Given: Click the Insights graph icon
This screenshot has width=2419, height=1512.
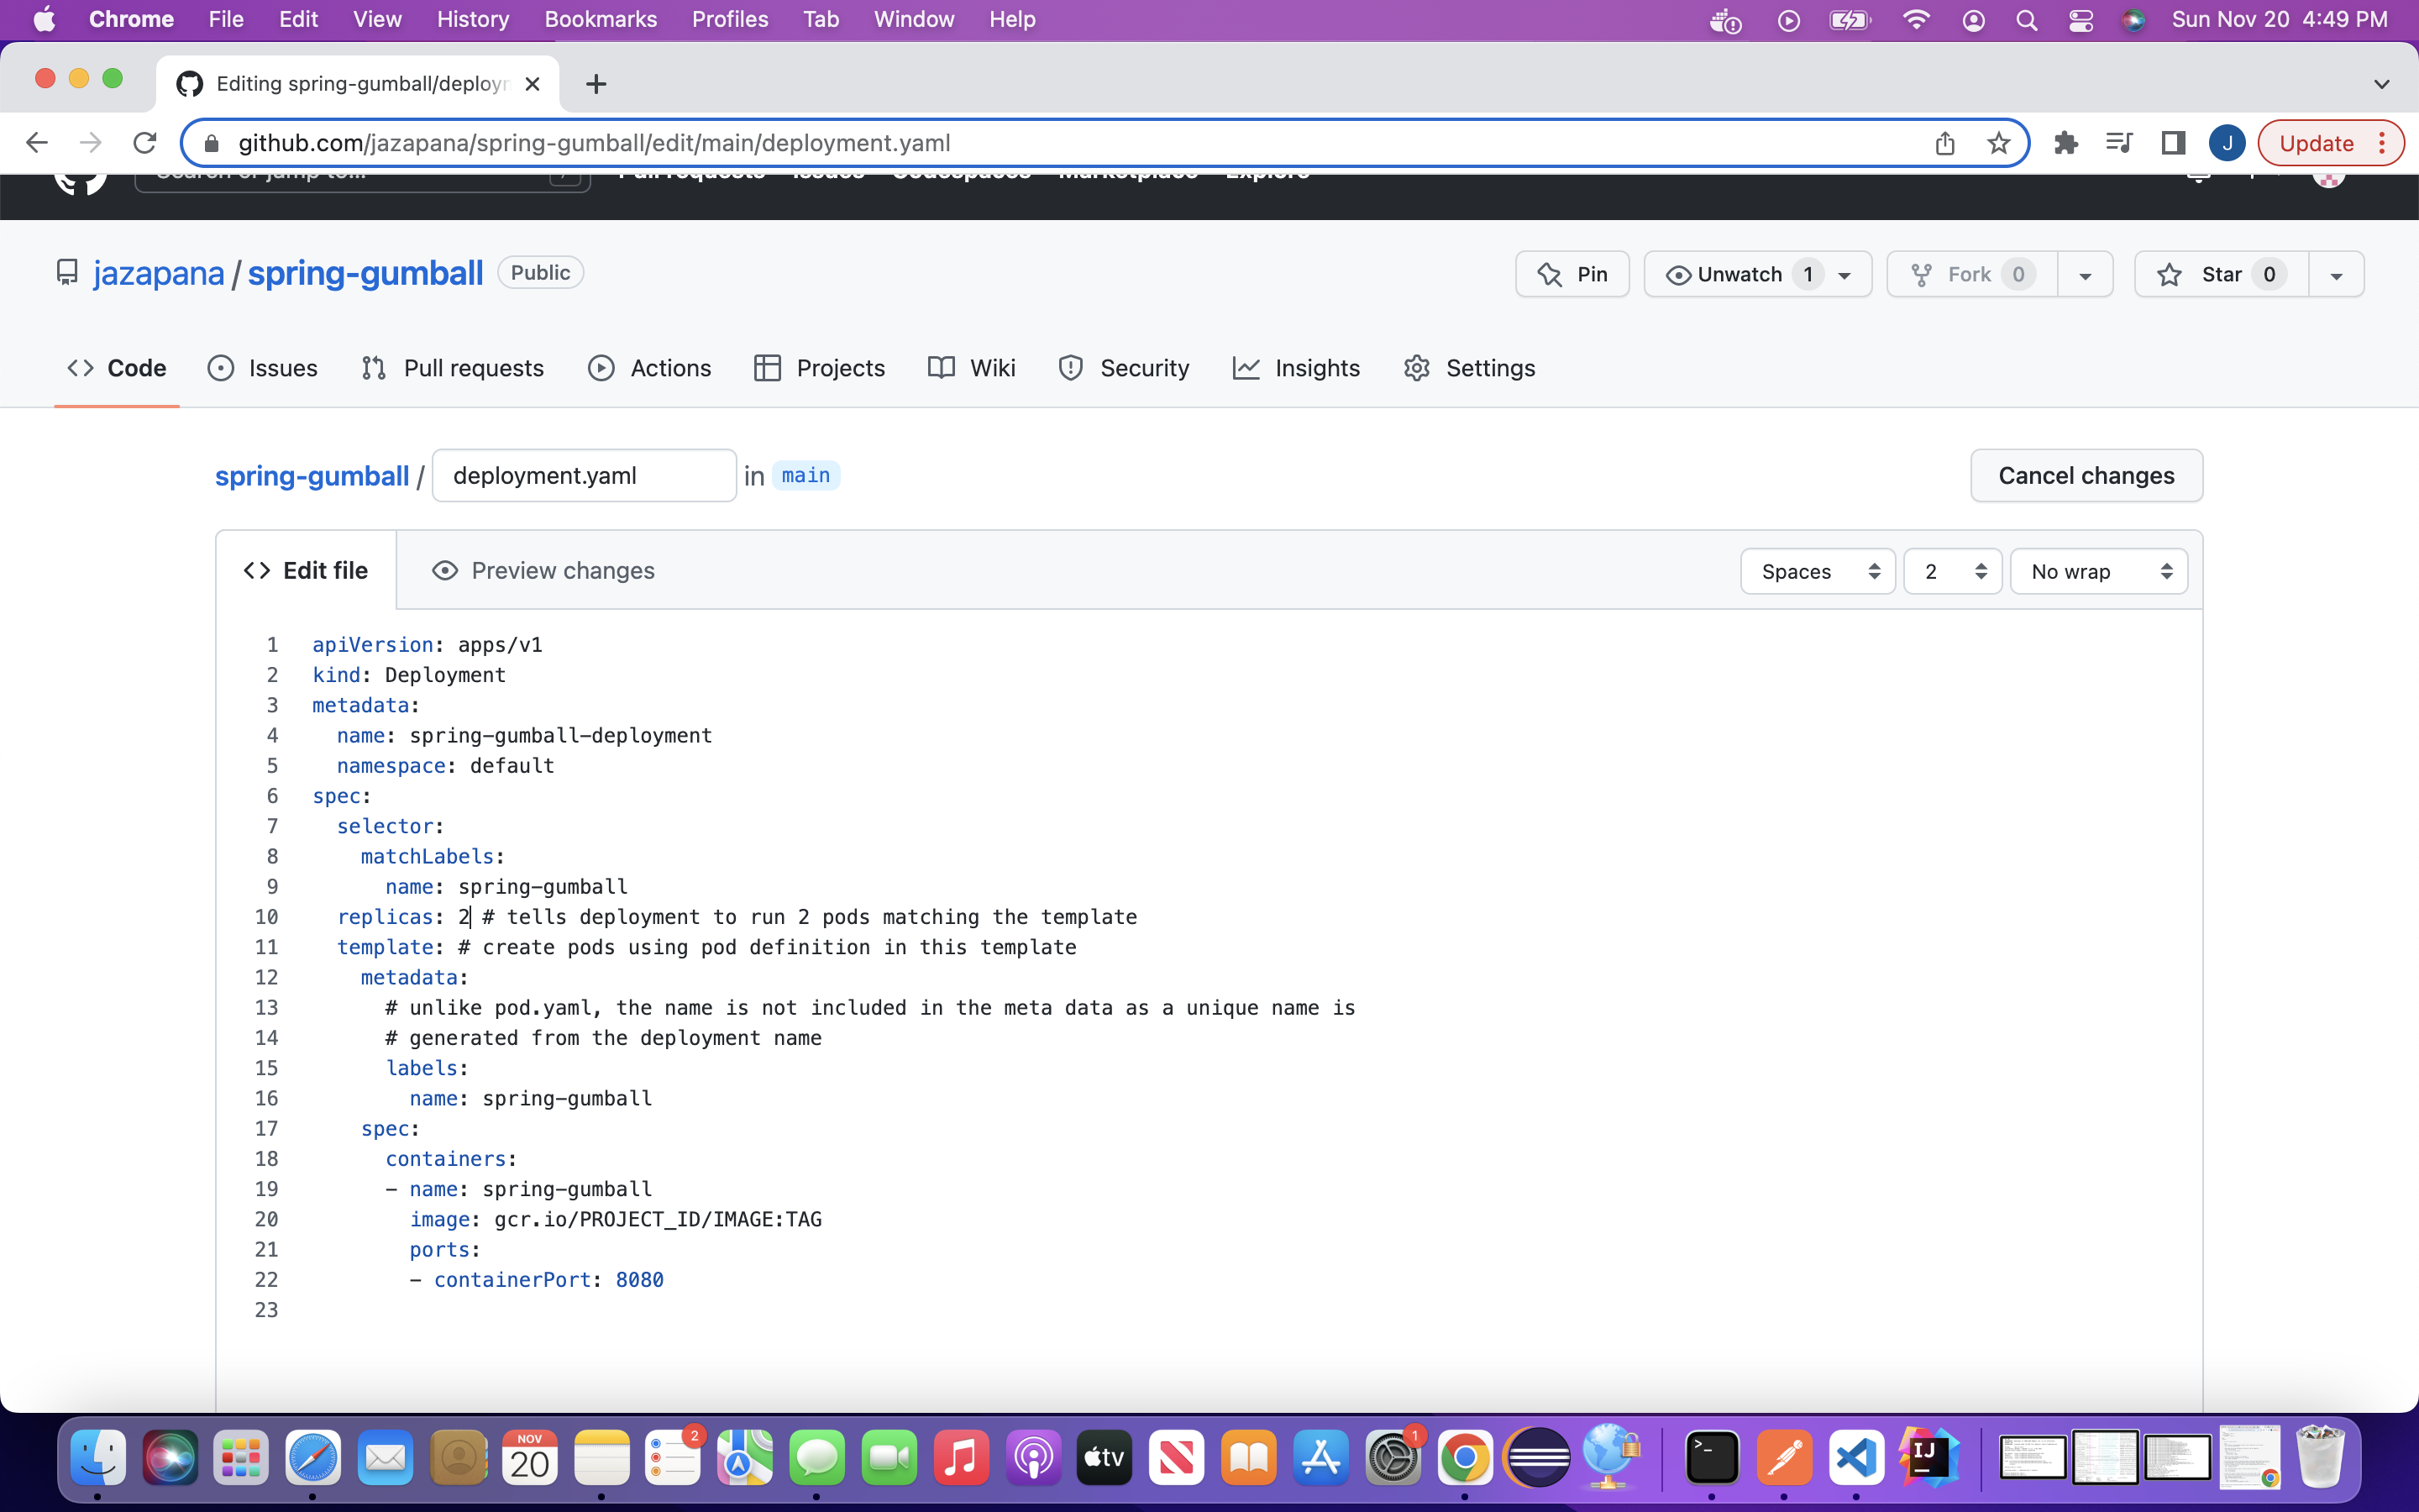Looking at the screenshot, I should coord(1246,368).
